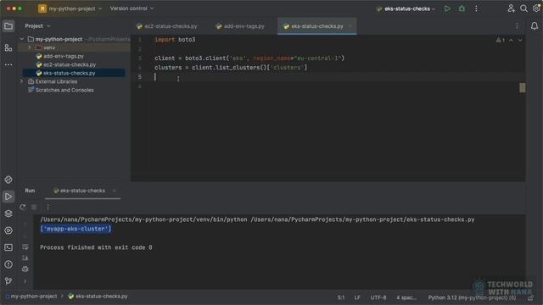Screen dimensions: 543x305
Task: Open IDE settings gear icon
Action: pos(536,8)
